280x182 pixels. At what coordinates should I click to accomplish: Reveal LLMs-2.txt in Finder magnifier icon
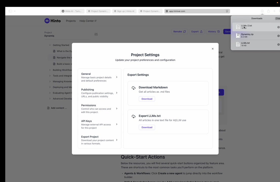[278, 27]
